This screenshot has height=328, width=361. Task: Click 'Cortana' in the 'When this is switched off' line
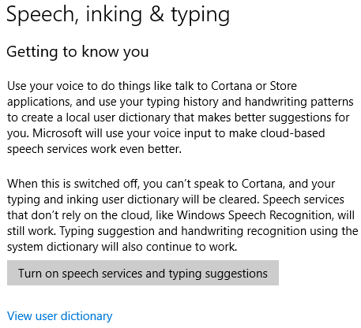coord(263,184)
